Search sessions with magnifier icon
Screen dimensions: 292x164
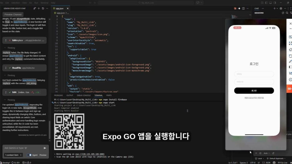tap(287, 13)
